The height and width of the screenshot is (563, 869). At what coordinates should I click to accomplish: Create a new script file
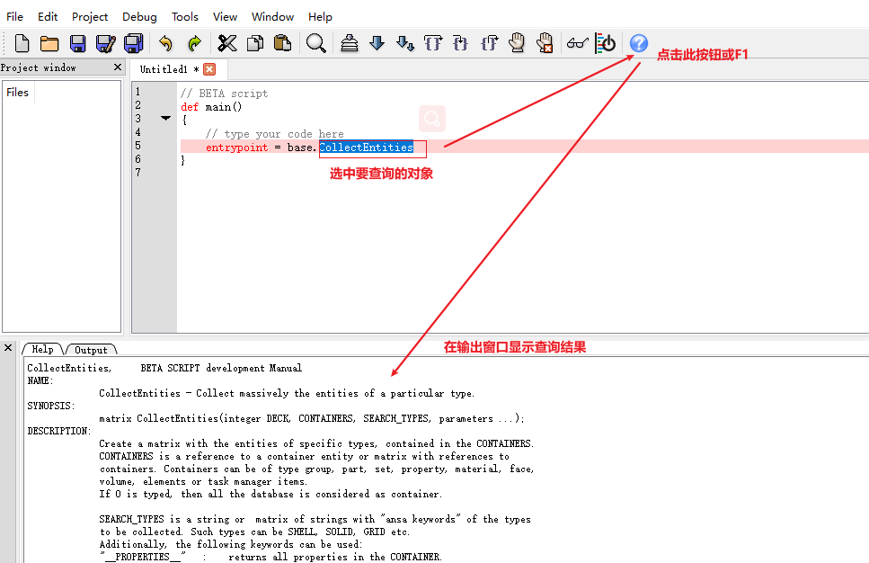click(22, 43)
